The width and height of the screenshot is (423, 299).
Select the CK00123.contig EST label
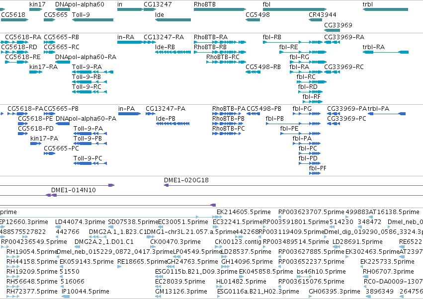[x=238, y=242]
